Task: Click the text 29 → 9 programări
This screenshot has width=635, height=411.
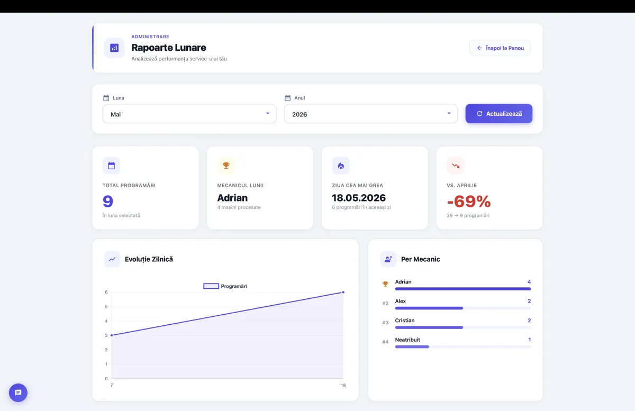Action: [468, 216]
